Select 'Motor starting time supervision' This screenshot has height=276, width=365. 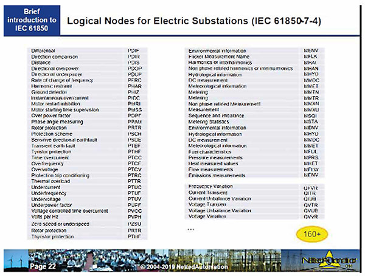[x=65, y=109]
